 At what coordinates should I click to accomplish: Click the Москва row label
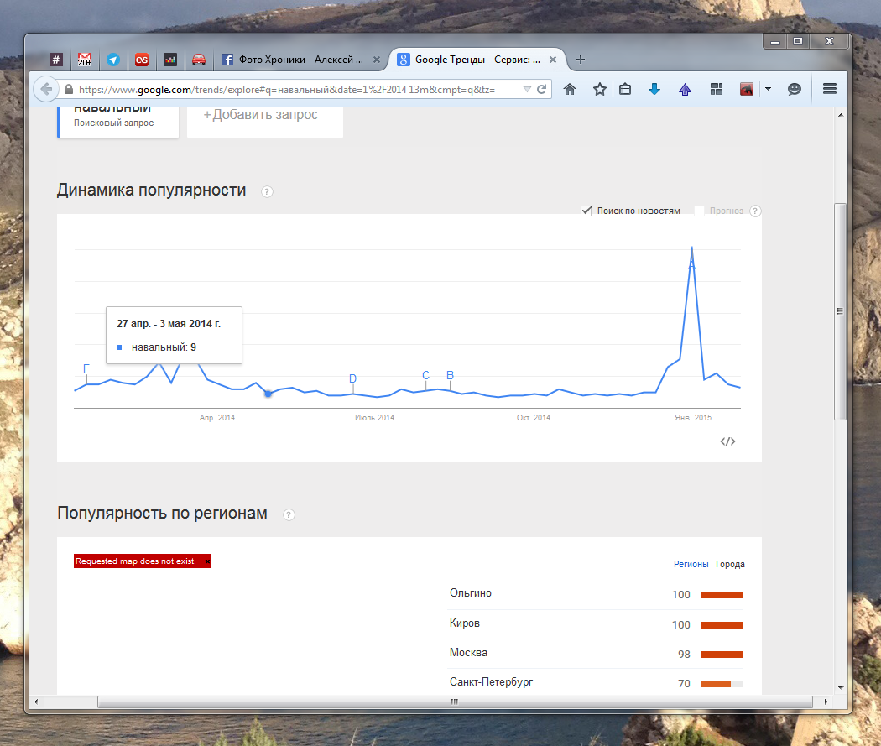pos(468,652)
